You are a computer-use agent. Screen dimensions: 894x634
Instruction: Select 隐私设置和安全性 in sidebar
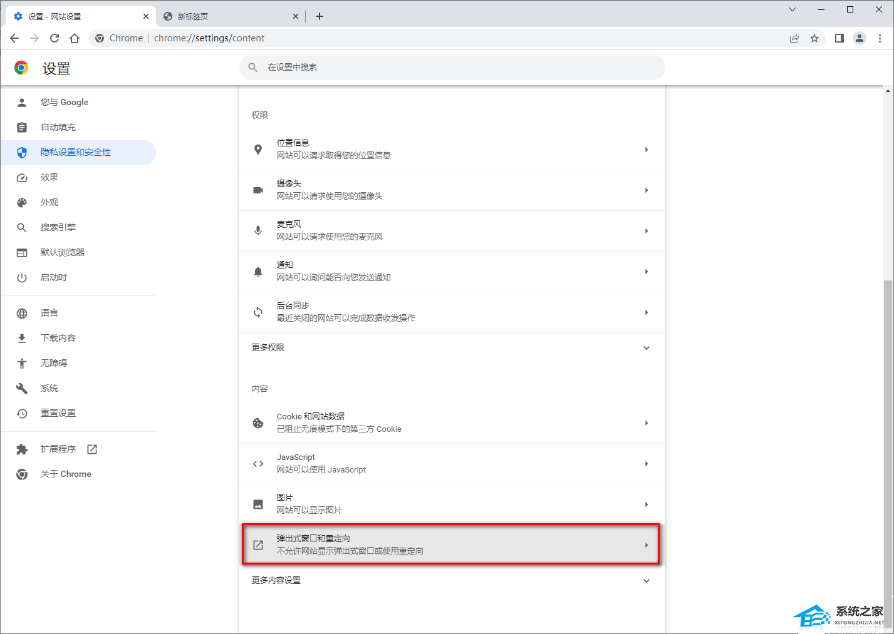78,152
